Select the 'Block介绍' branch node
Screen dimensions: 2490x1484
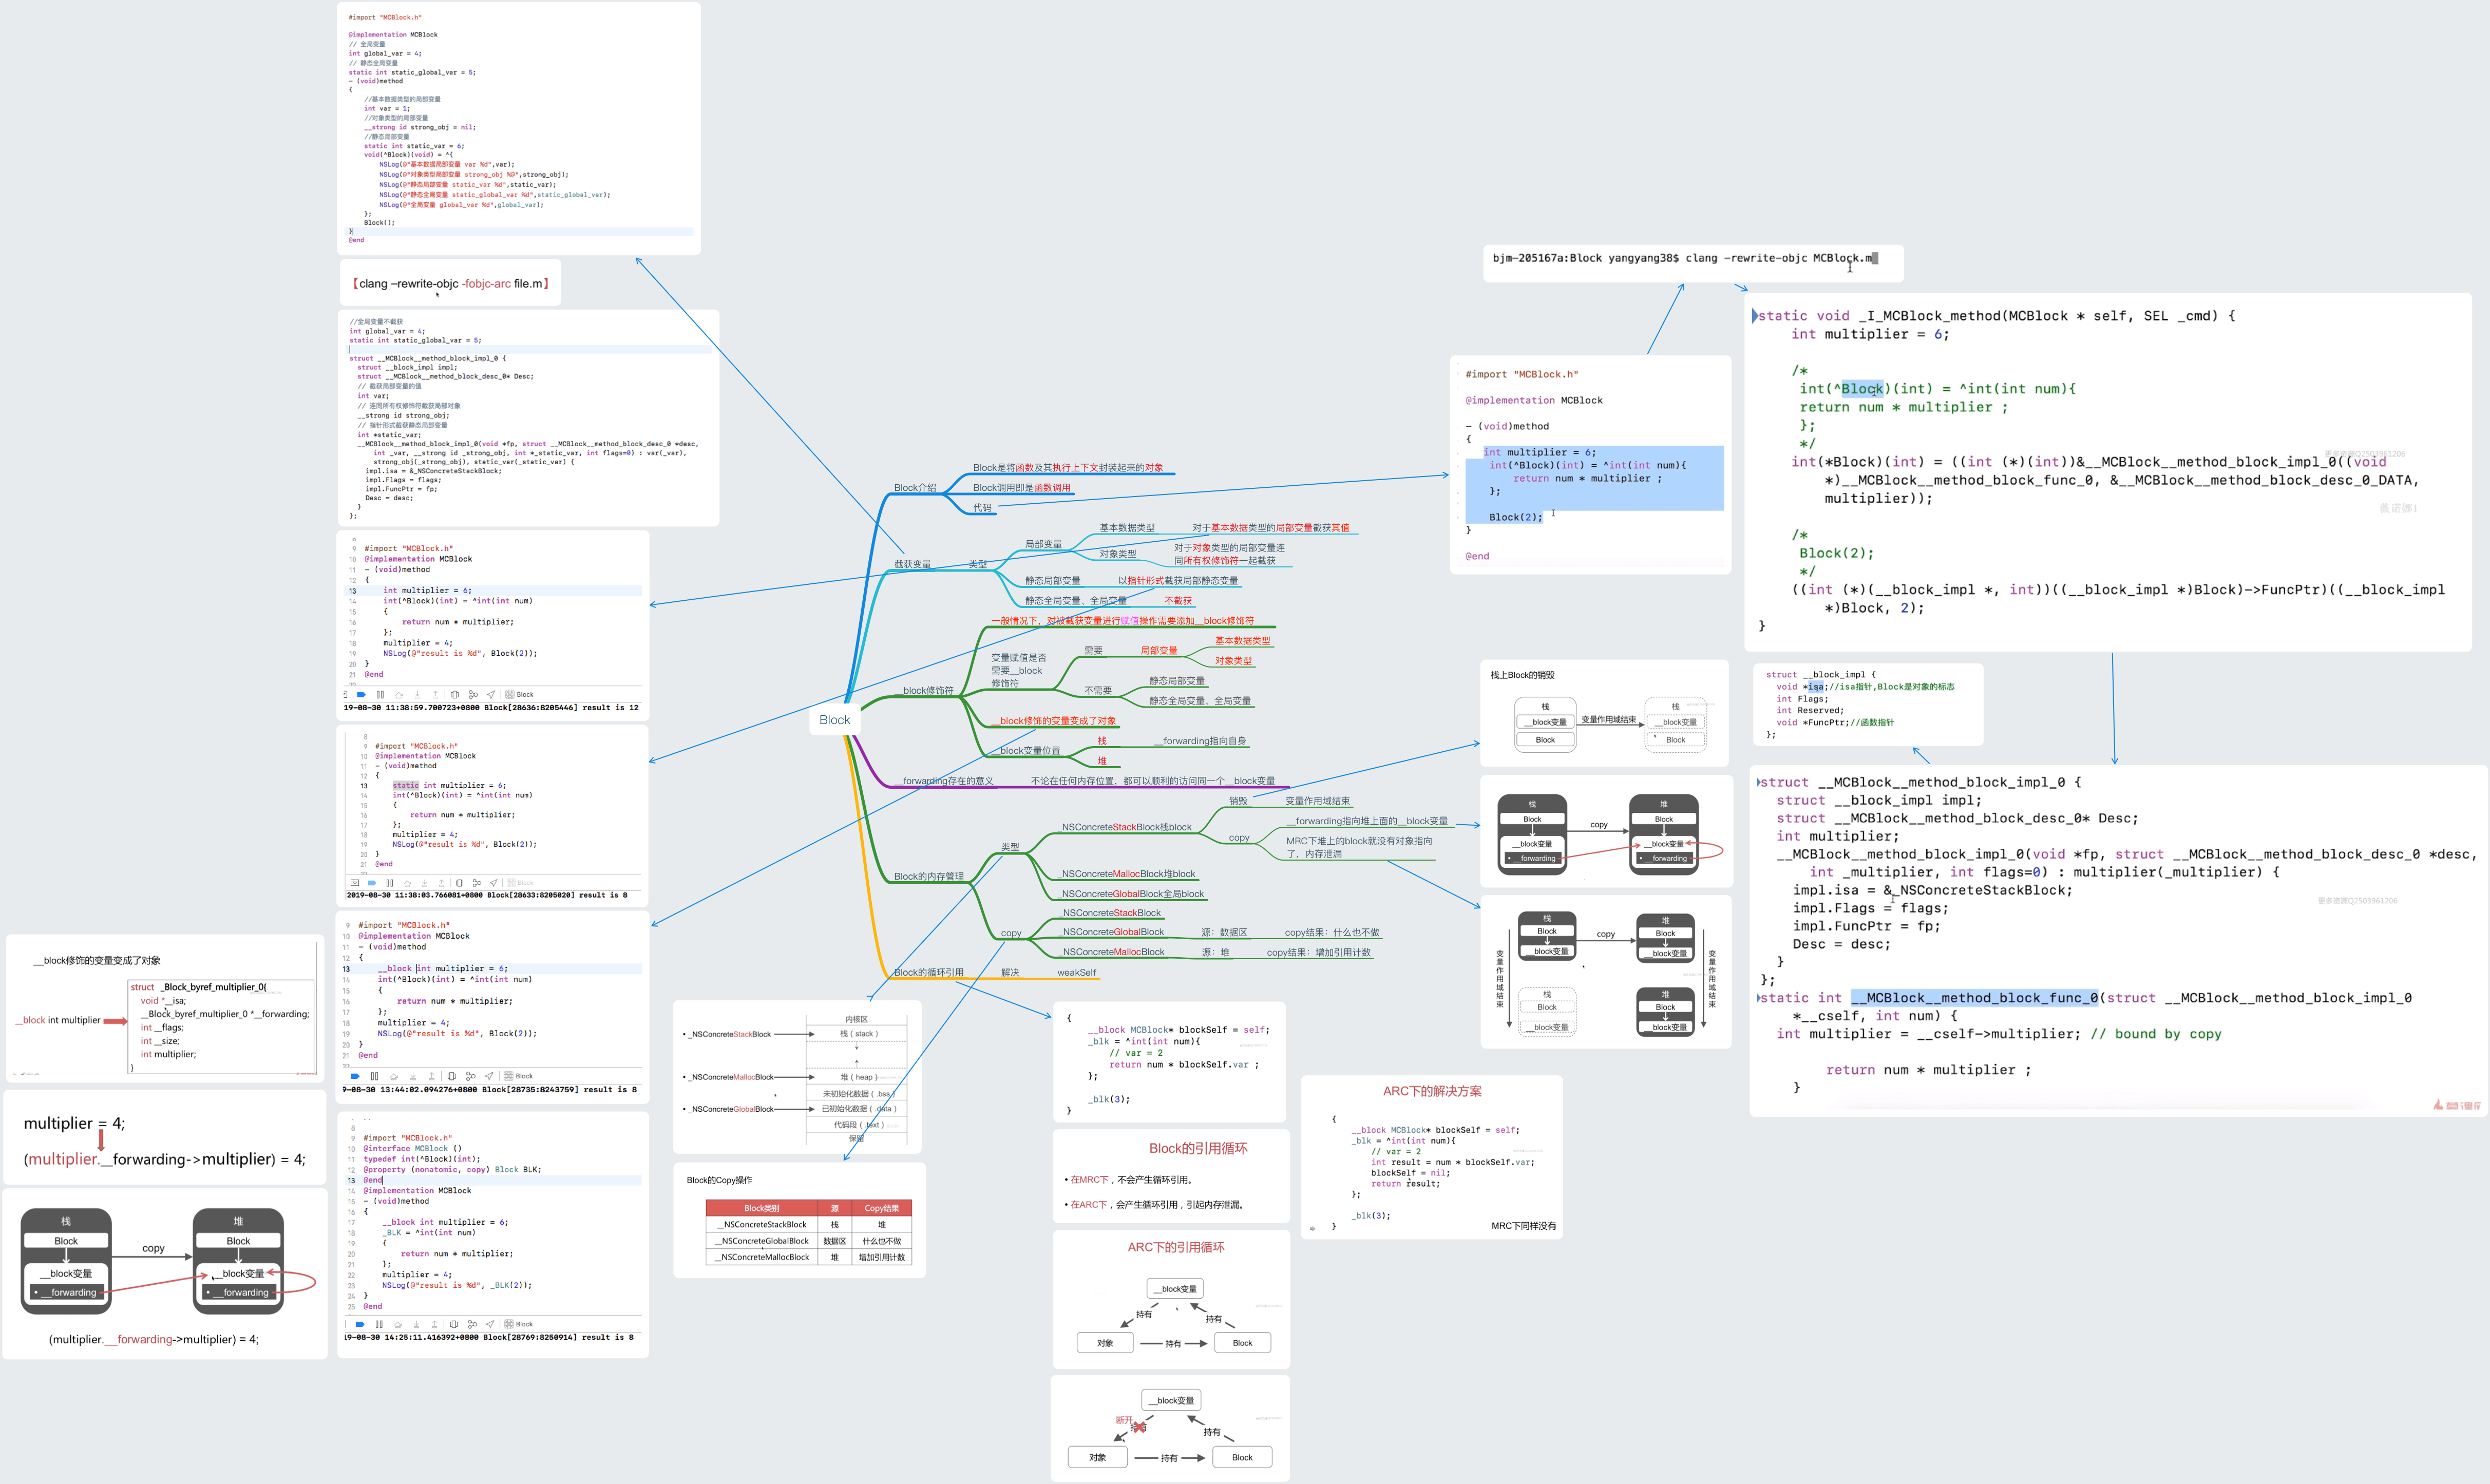point(914,488)
